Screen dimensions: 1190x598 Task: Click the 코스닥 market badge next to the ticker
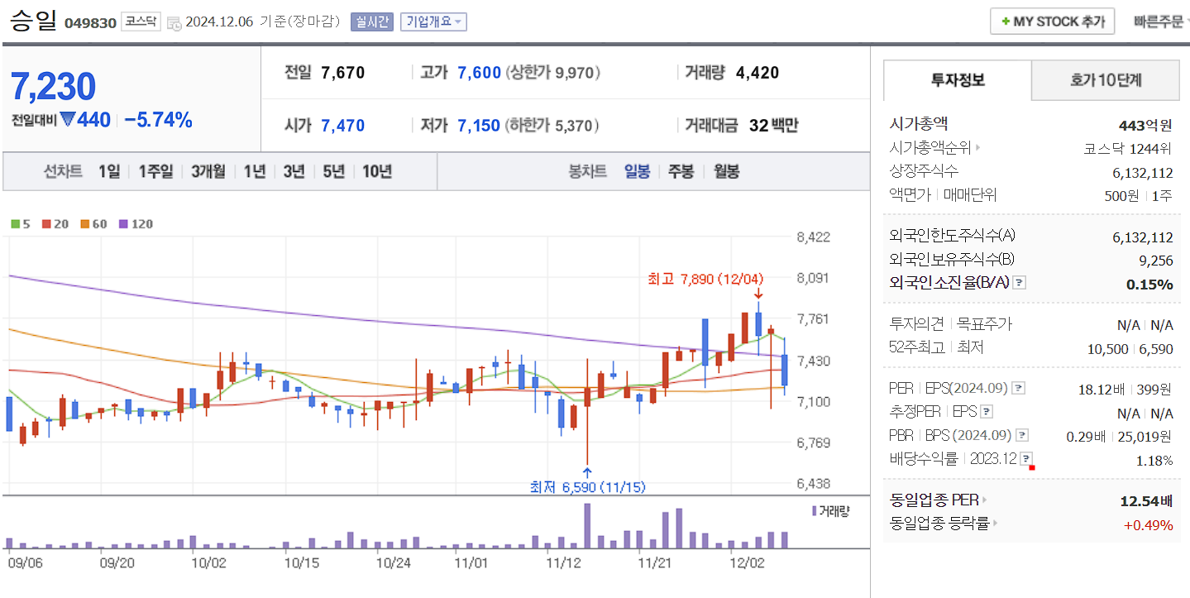pos(141,21)
